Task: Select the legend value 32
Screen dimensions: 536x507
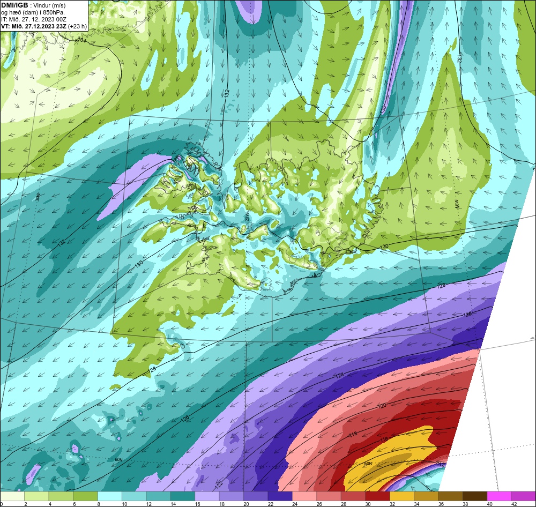Action: coord(391,504)
